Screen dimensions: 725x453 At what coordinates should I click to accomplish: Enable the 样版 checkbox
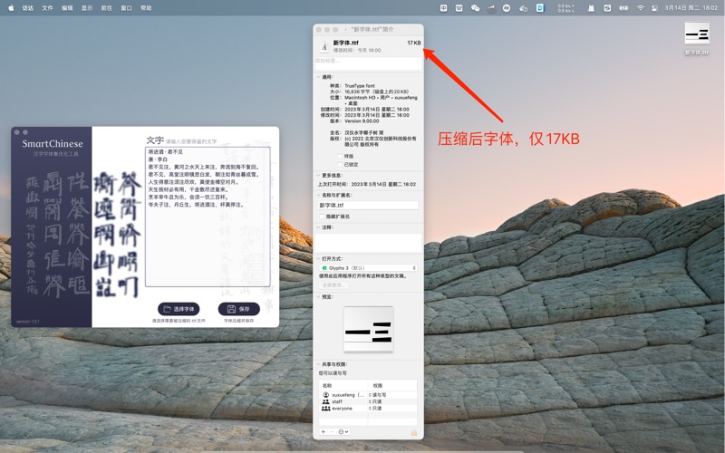click(340, 156)
